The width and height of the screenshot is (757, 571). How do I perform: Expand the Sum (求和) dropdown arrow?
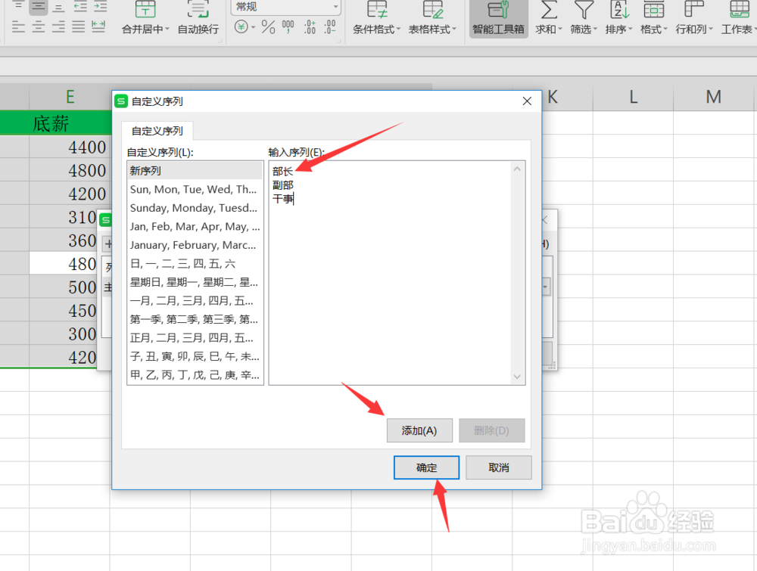560,29
